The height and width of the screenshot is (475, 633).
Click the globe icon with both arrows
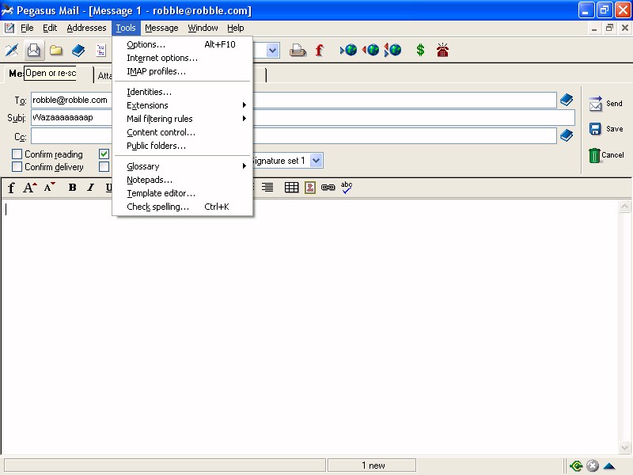pyautogui.click(x=392, y=50)
